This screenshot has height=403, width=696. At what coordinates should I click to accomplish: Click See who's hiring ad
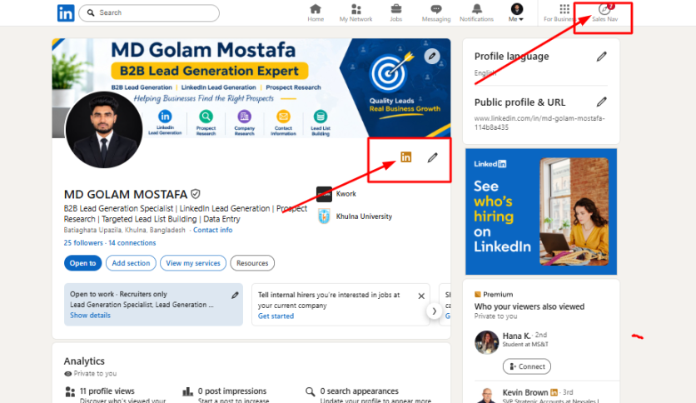541,211
